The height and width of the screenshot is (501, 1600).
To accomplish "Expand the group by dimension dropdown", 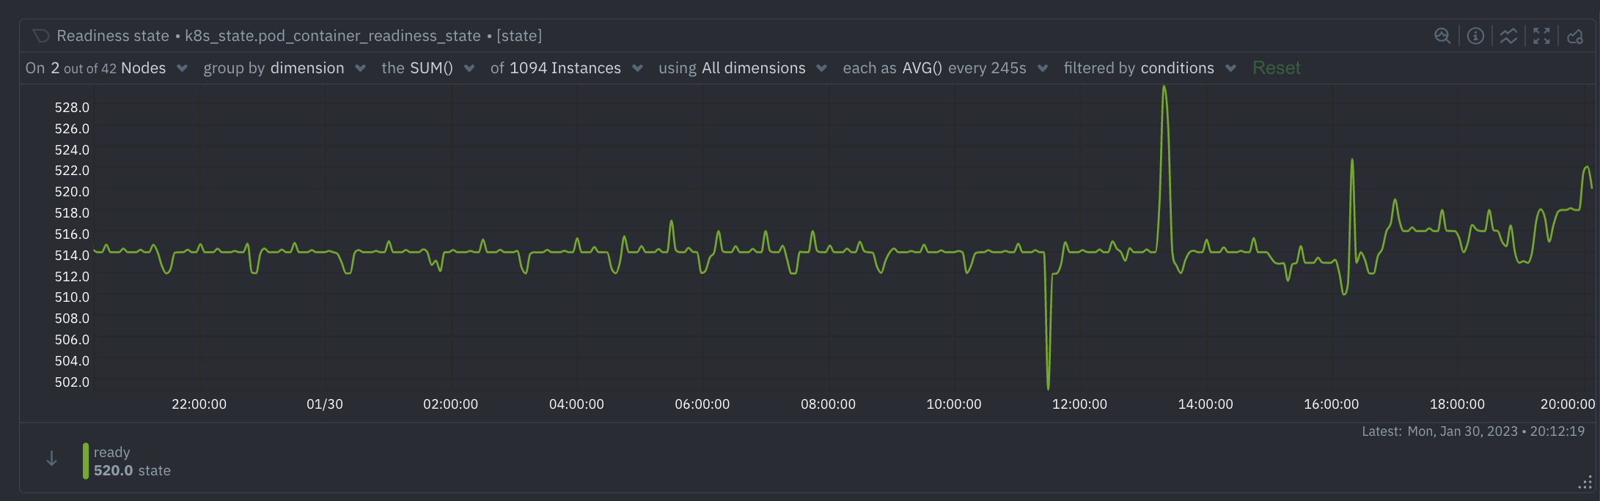I will coord(285,68).
